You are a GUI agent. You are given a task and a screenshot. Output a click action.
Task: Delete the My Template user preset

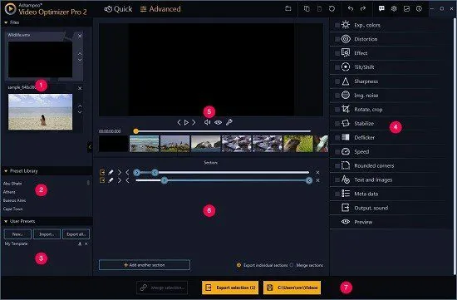click(x=86, y=243)
